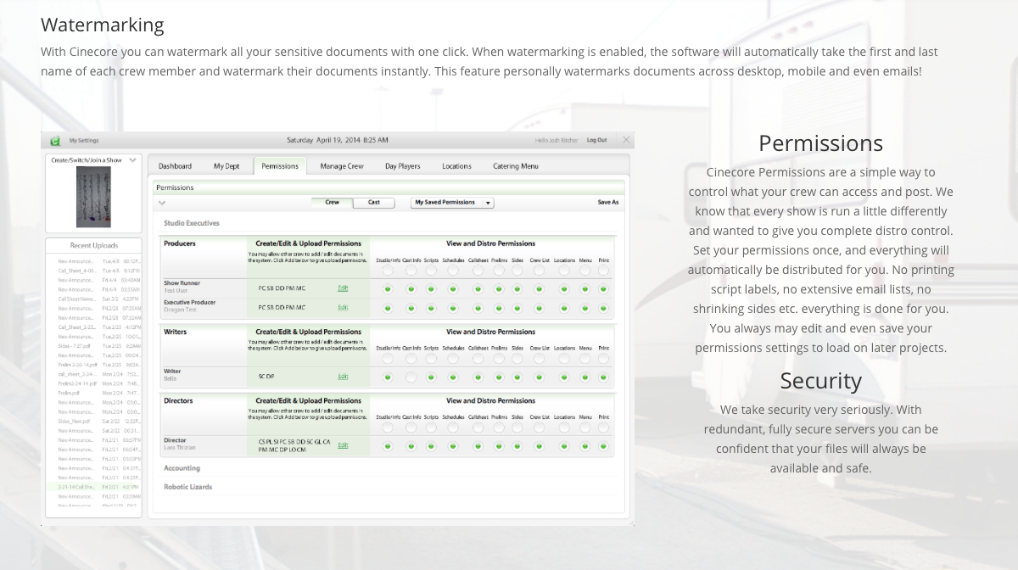Edit upload permissions for Writer Bella
The height and width of the screenshot is (570, 1018).
pyautogui.click(x=343, y=376)
